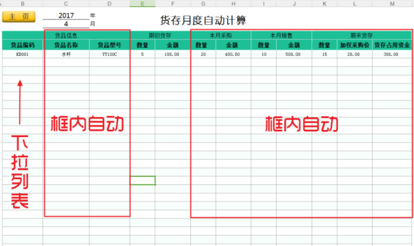This screenshot has width=414, height=246.
Task: Click the 货品名称 column header cell
Action: (x=66, y=45)
